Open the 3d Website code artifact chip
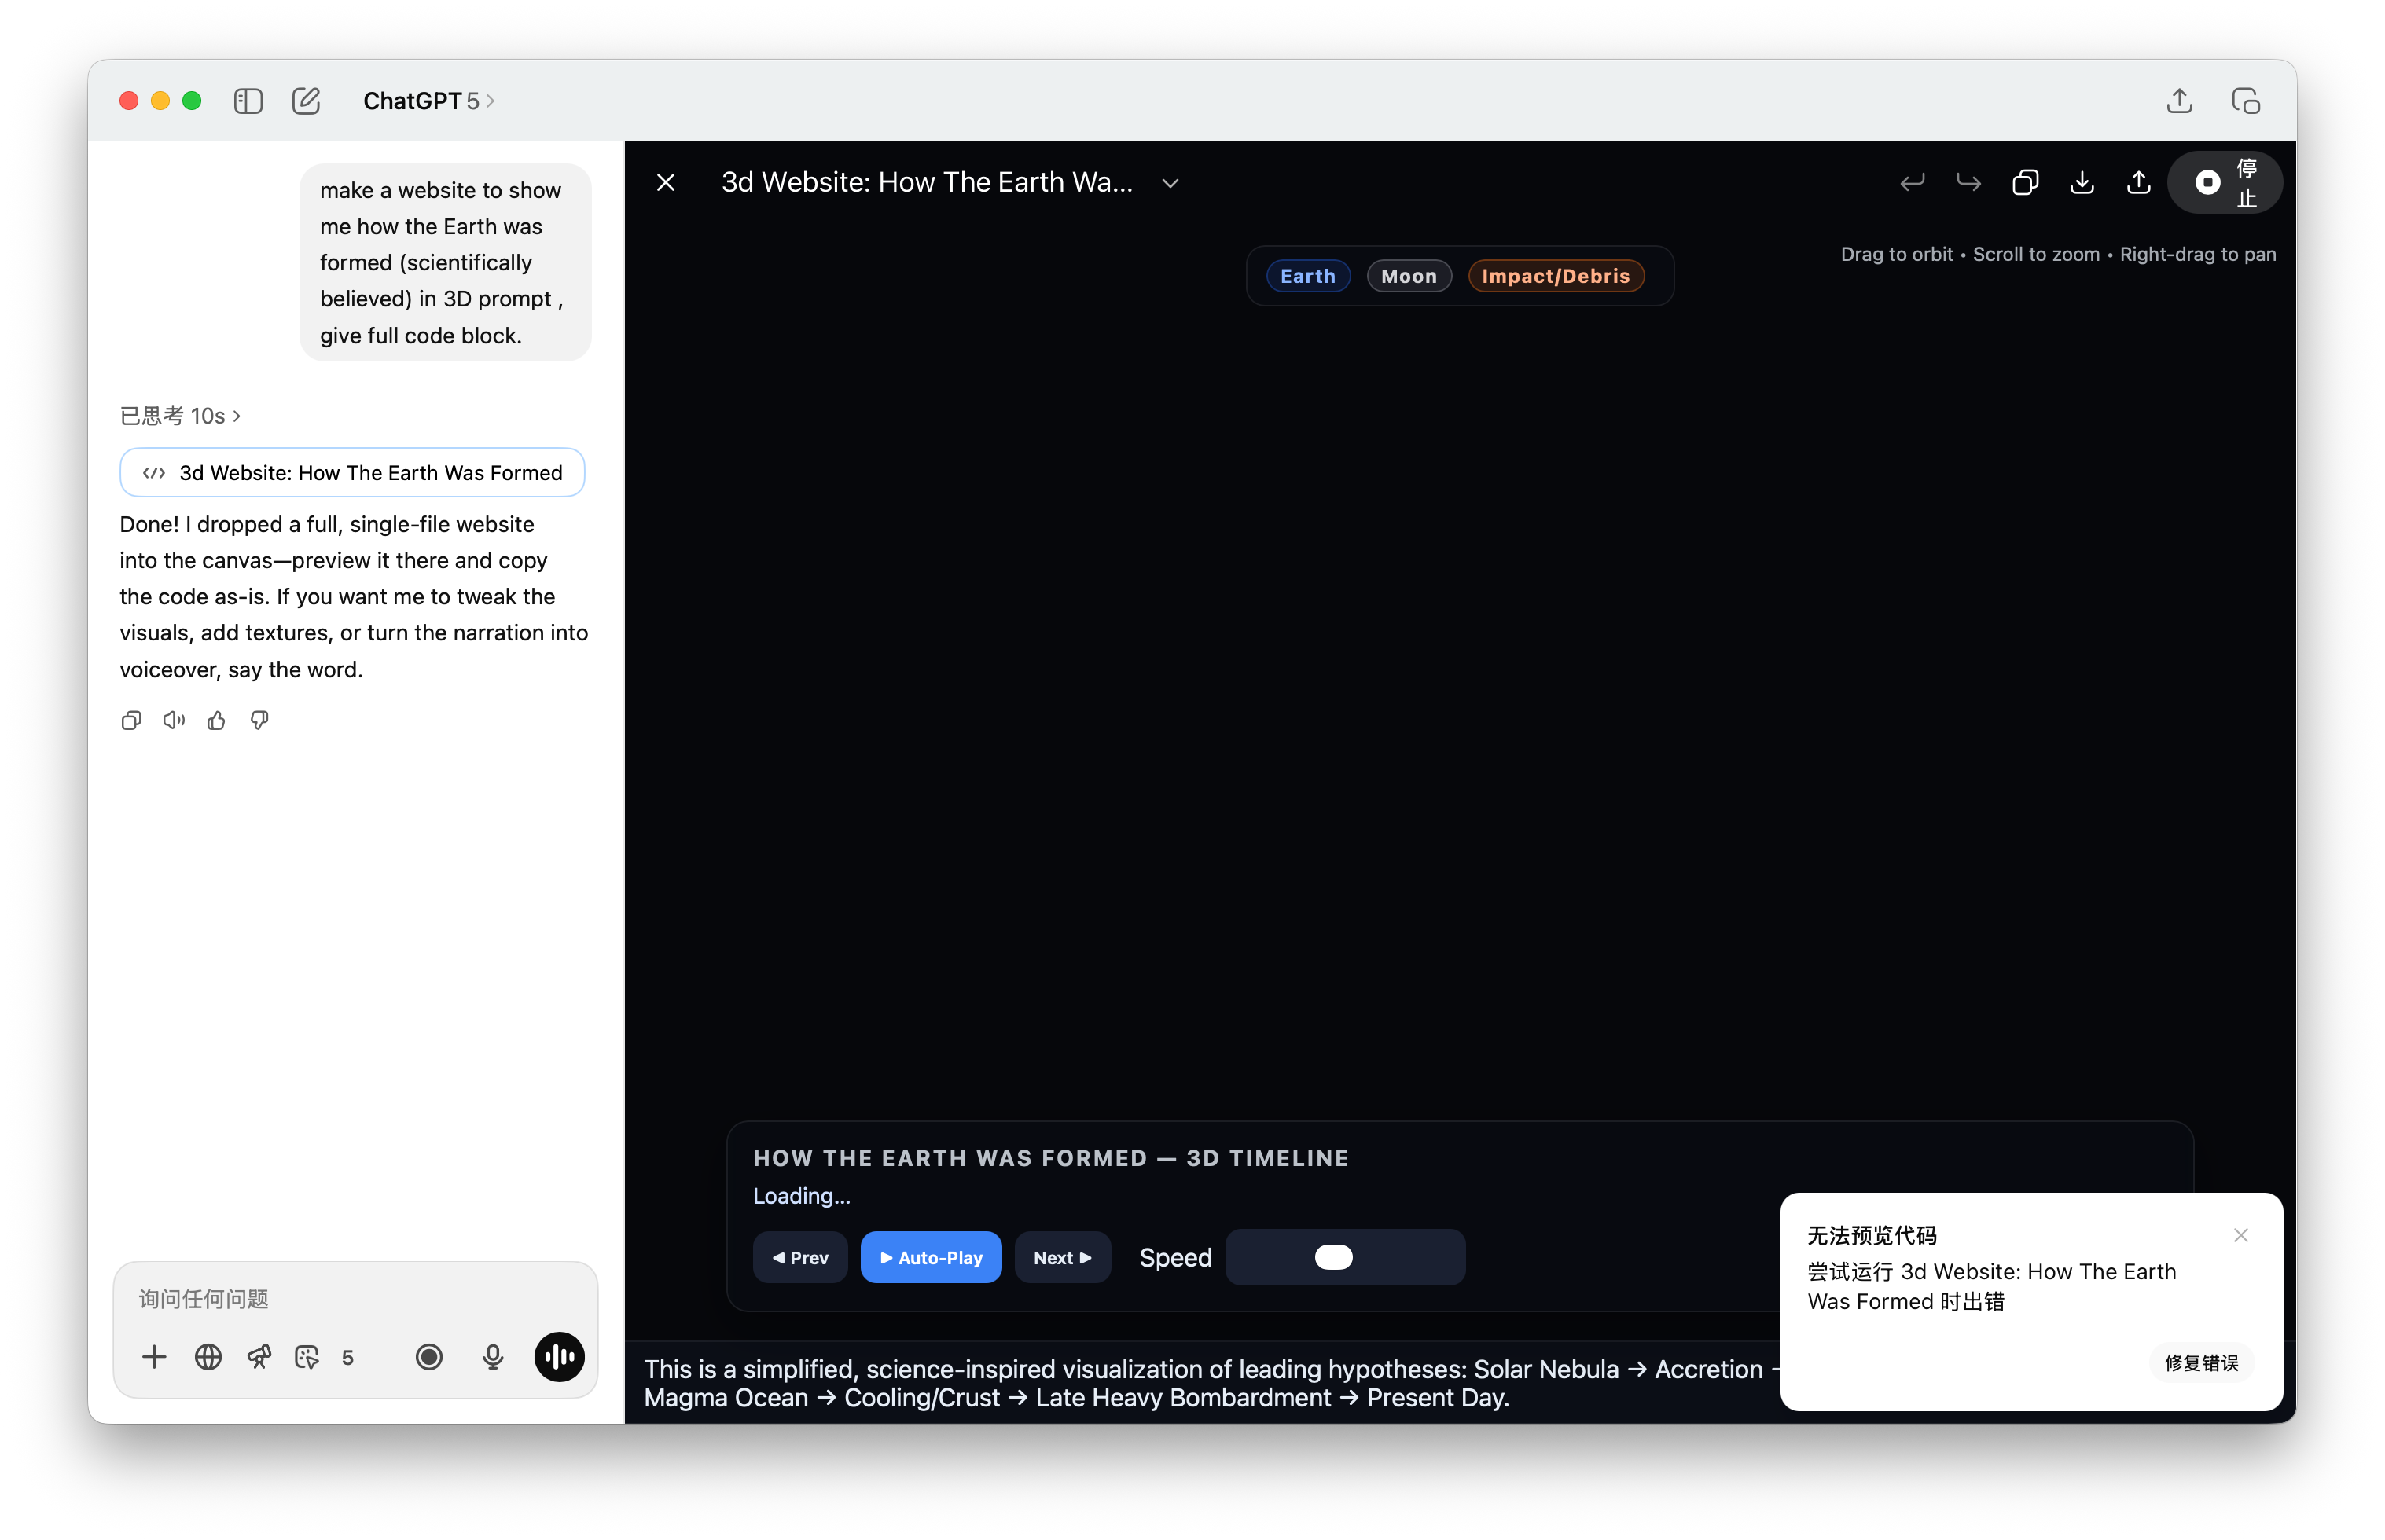 352,473
